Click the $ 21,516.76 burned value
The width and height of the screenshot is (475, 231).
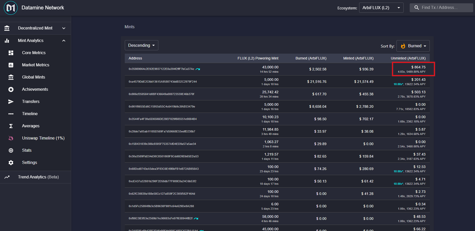(x=317, y=82)
